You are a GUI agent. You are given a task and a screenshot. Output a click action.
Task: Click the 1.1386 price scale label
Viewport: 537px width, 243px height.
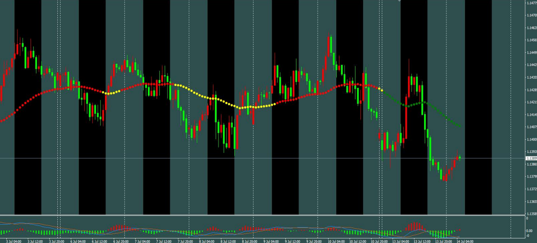[532, 165]
